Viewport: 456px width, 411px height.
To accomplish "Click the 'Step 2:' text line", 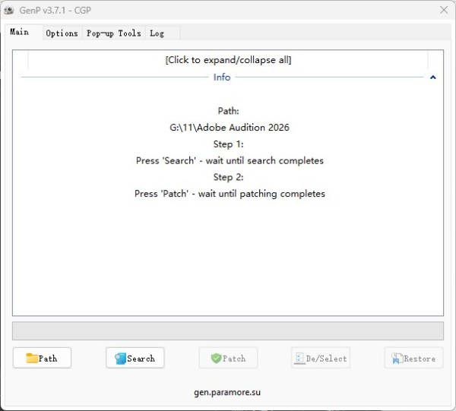I will point(228,177).
